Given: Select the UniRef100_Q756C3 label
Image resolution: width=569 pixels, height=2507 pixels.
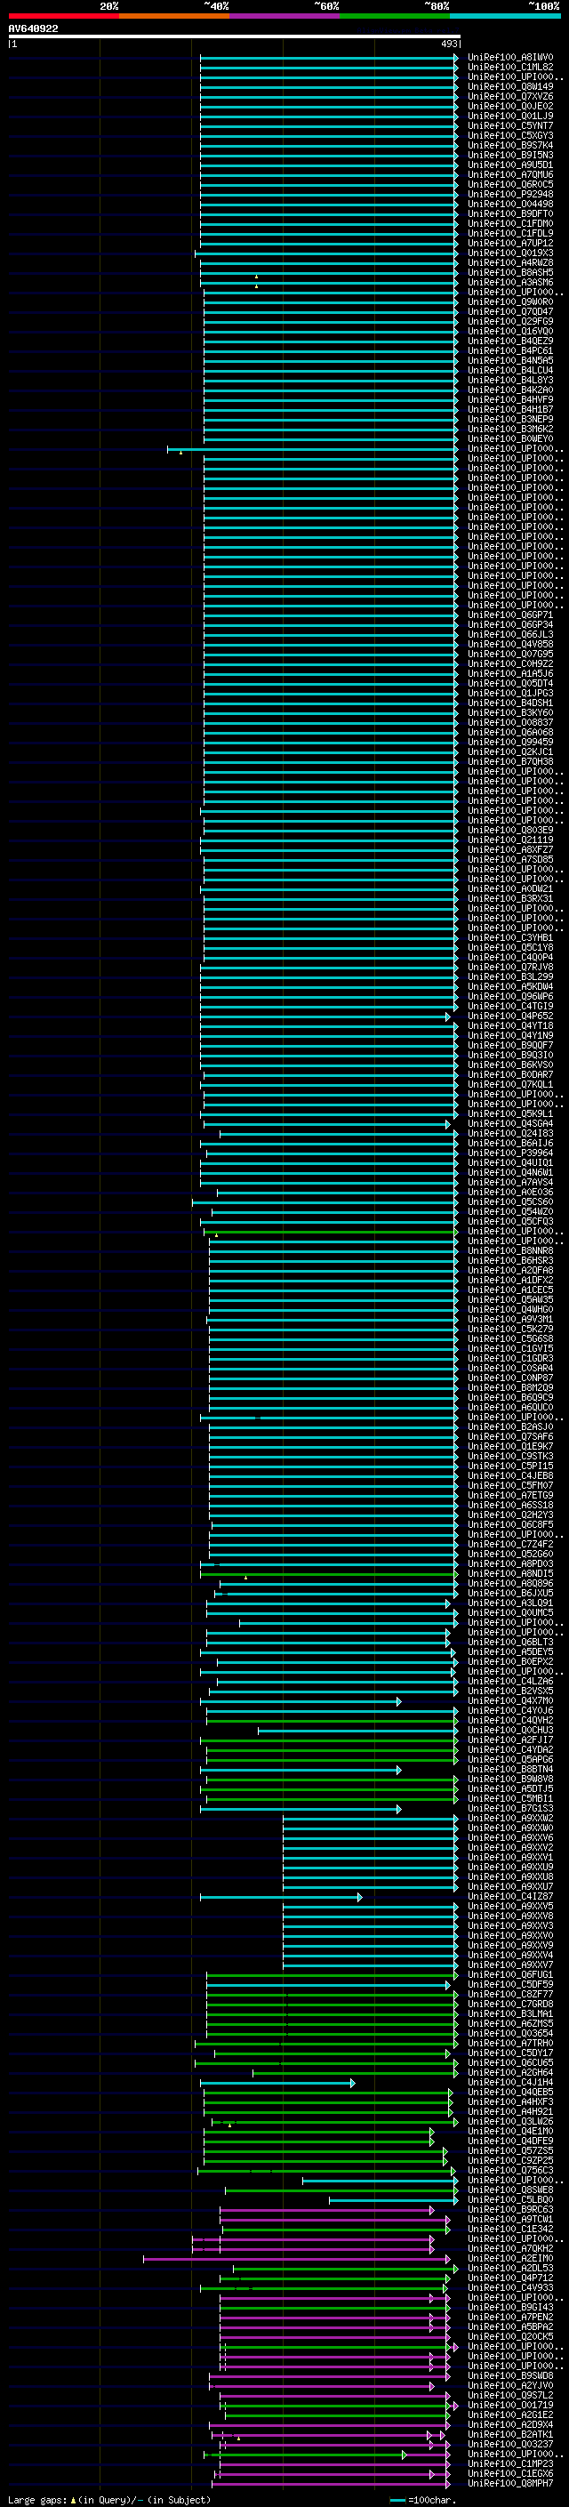Looking at the screenshot, I should point(510,2170).
